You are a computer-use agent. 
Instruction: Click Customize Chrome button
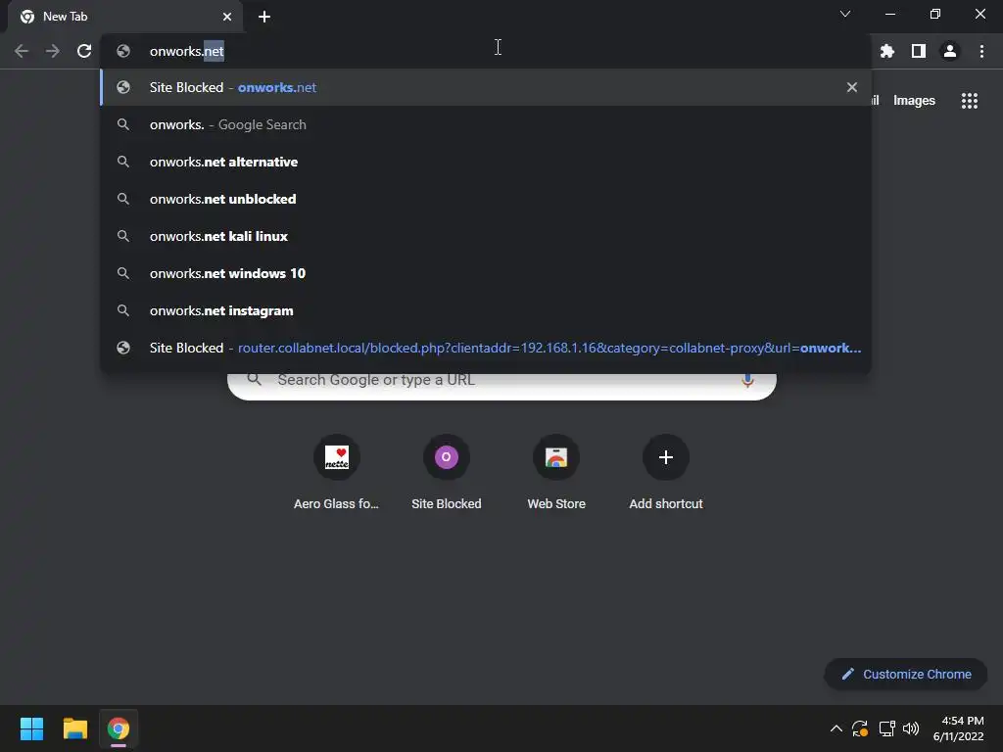tap(906, 674)
